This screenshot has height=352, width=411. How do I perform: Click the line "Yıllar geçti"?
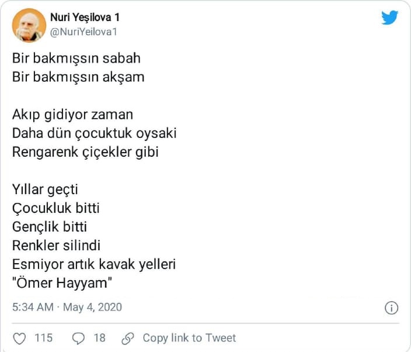click(45, 189)
